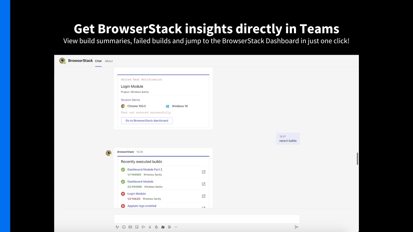Viewport: 413px width, 232px height.
Task: Click the 15:38 message timestamp
Action: [140, 152]
